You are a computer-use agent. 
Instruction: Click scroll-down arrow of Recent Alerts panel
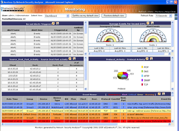[x=86, y=54]
